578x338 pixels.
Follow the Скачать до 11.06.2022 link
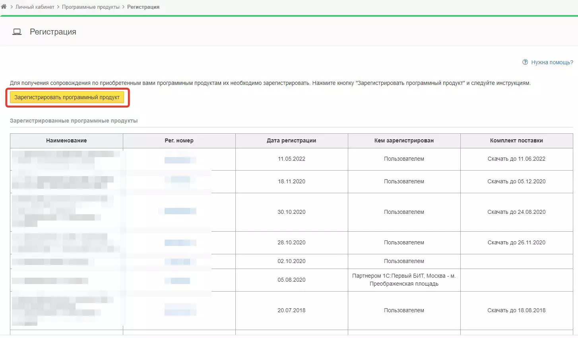[x=516, y=159]
